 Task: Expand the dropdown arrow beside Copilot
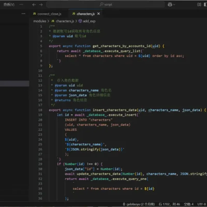tap(174, 5)
